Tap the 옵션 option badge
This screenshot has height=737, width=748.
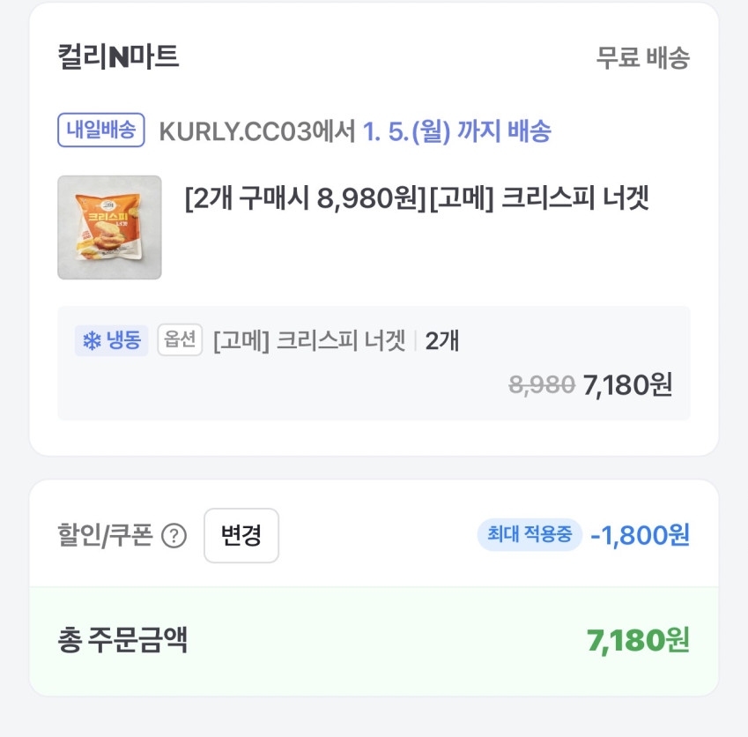(x=180, y=340)
